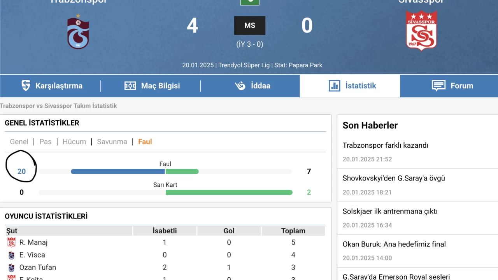Read Okan Buruk: Ana hedefimiz final
498x280 pixels.
click(394, 244)
